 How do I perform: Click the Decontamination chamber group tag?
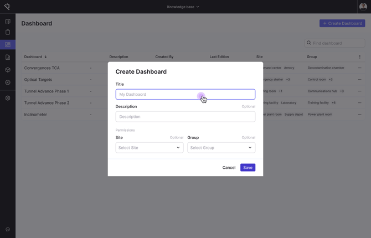pos(326,68)
